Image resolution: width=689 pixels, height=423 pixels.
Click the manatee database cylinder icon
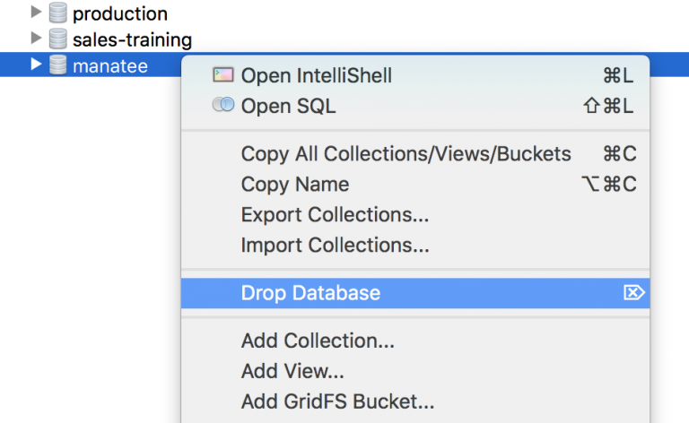pos(58,65)
